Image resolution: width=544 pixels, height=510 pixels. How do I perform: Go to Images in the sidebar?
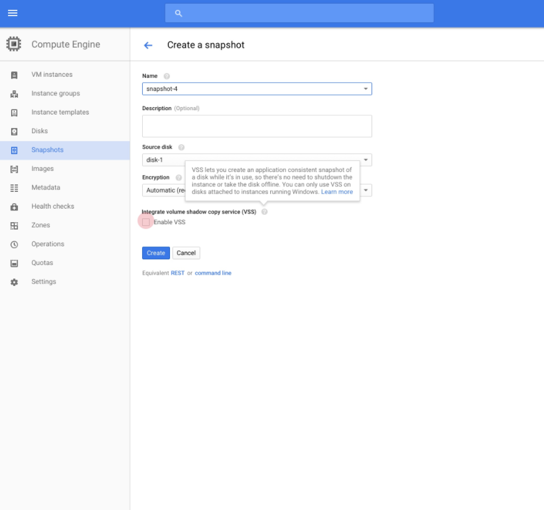(x=42, y=169)
